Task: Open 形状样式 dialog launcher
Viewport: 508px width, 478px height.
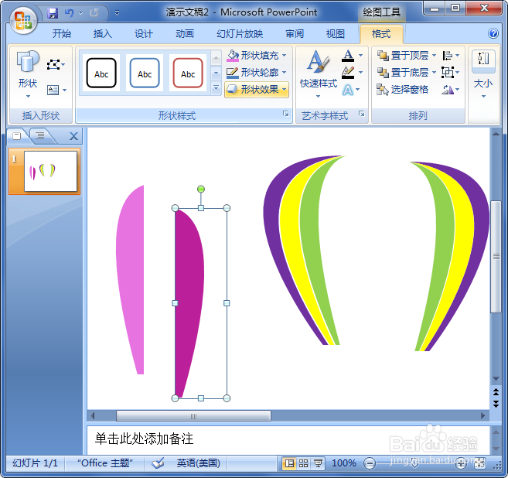Action: pos(285,114)
